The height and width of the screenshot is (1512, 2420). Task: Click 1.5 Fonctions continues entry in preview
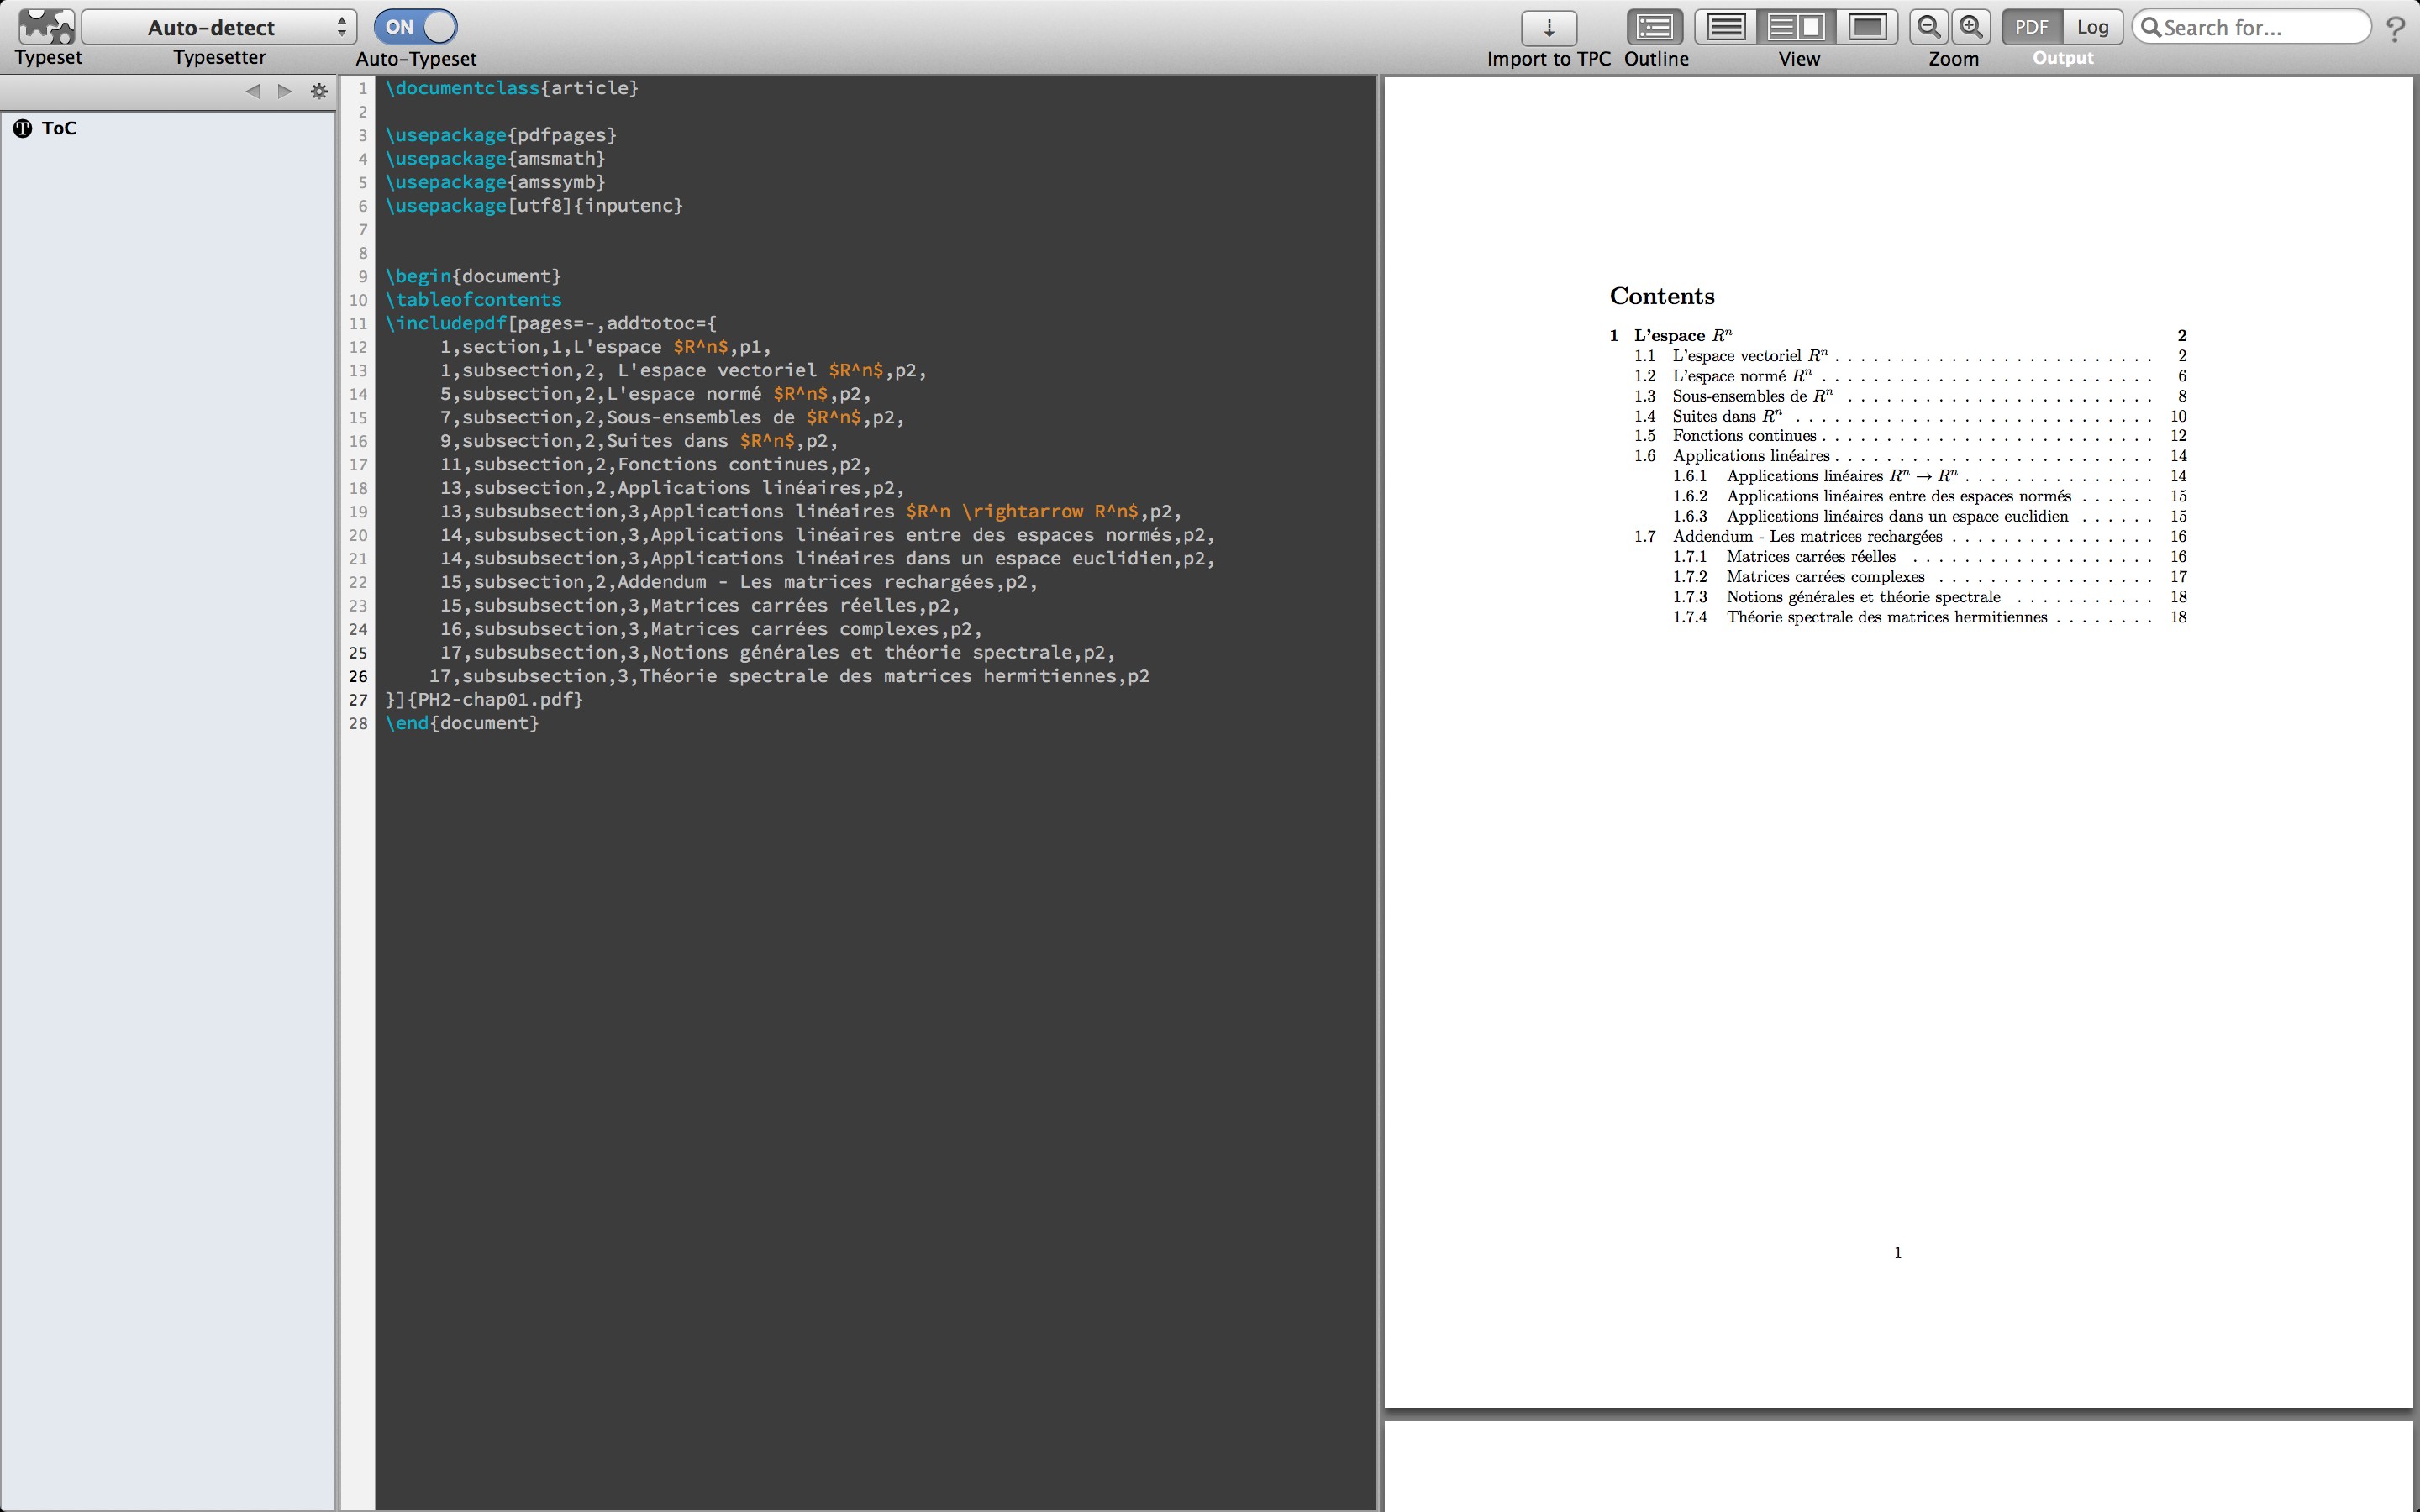[1910, 436]
